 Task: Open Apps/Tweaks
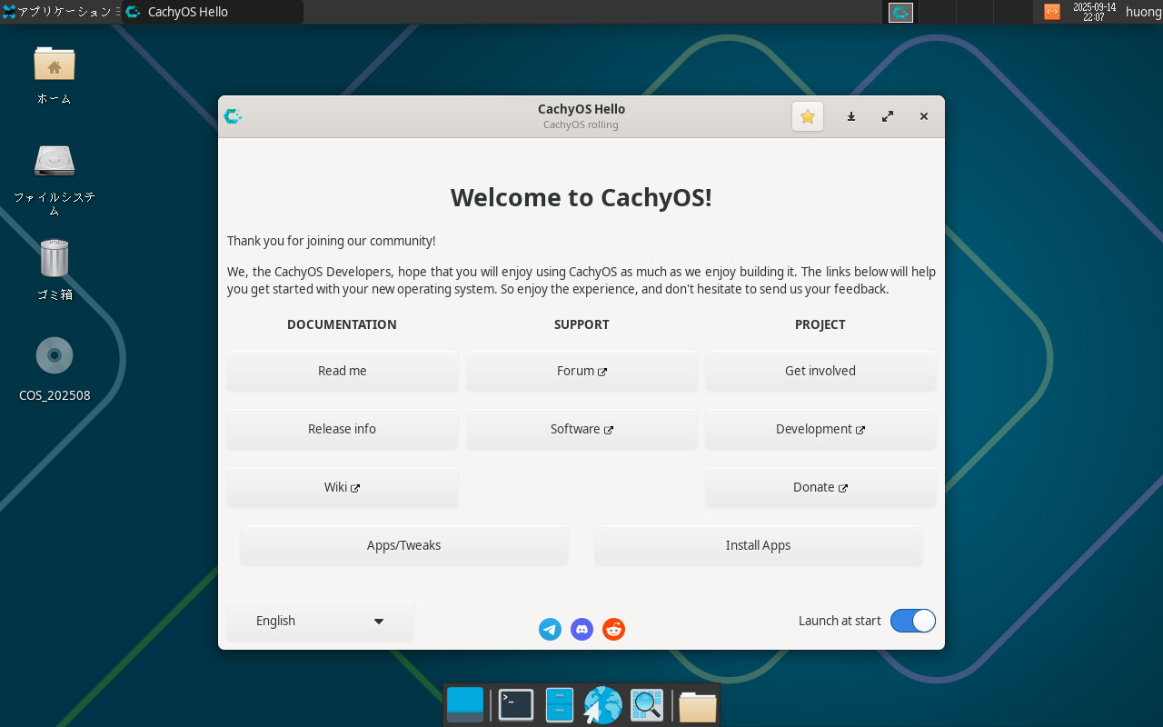point(404,545)
